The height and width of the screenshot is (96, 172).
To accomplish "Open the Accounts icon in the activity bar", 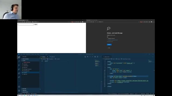I will coord(19,87).
